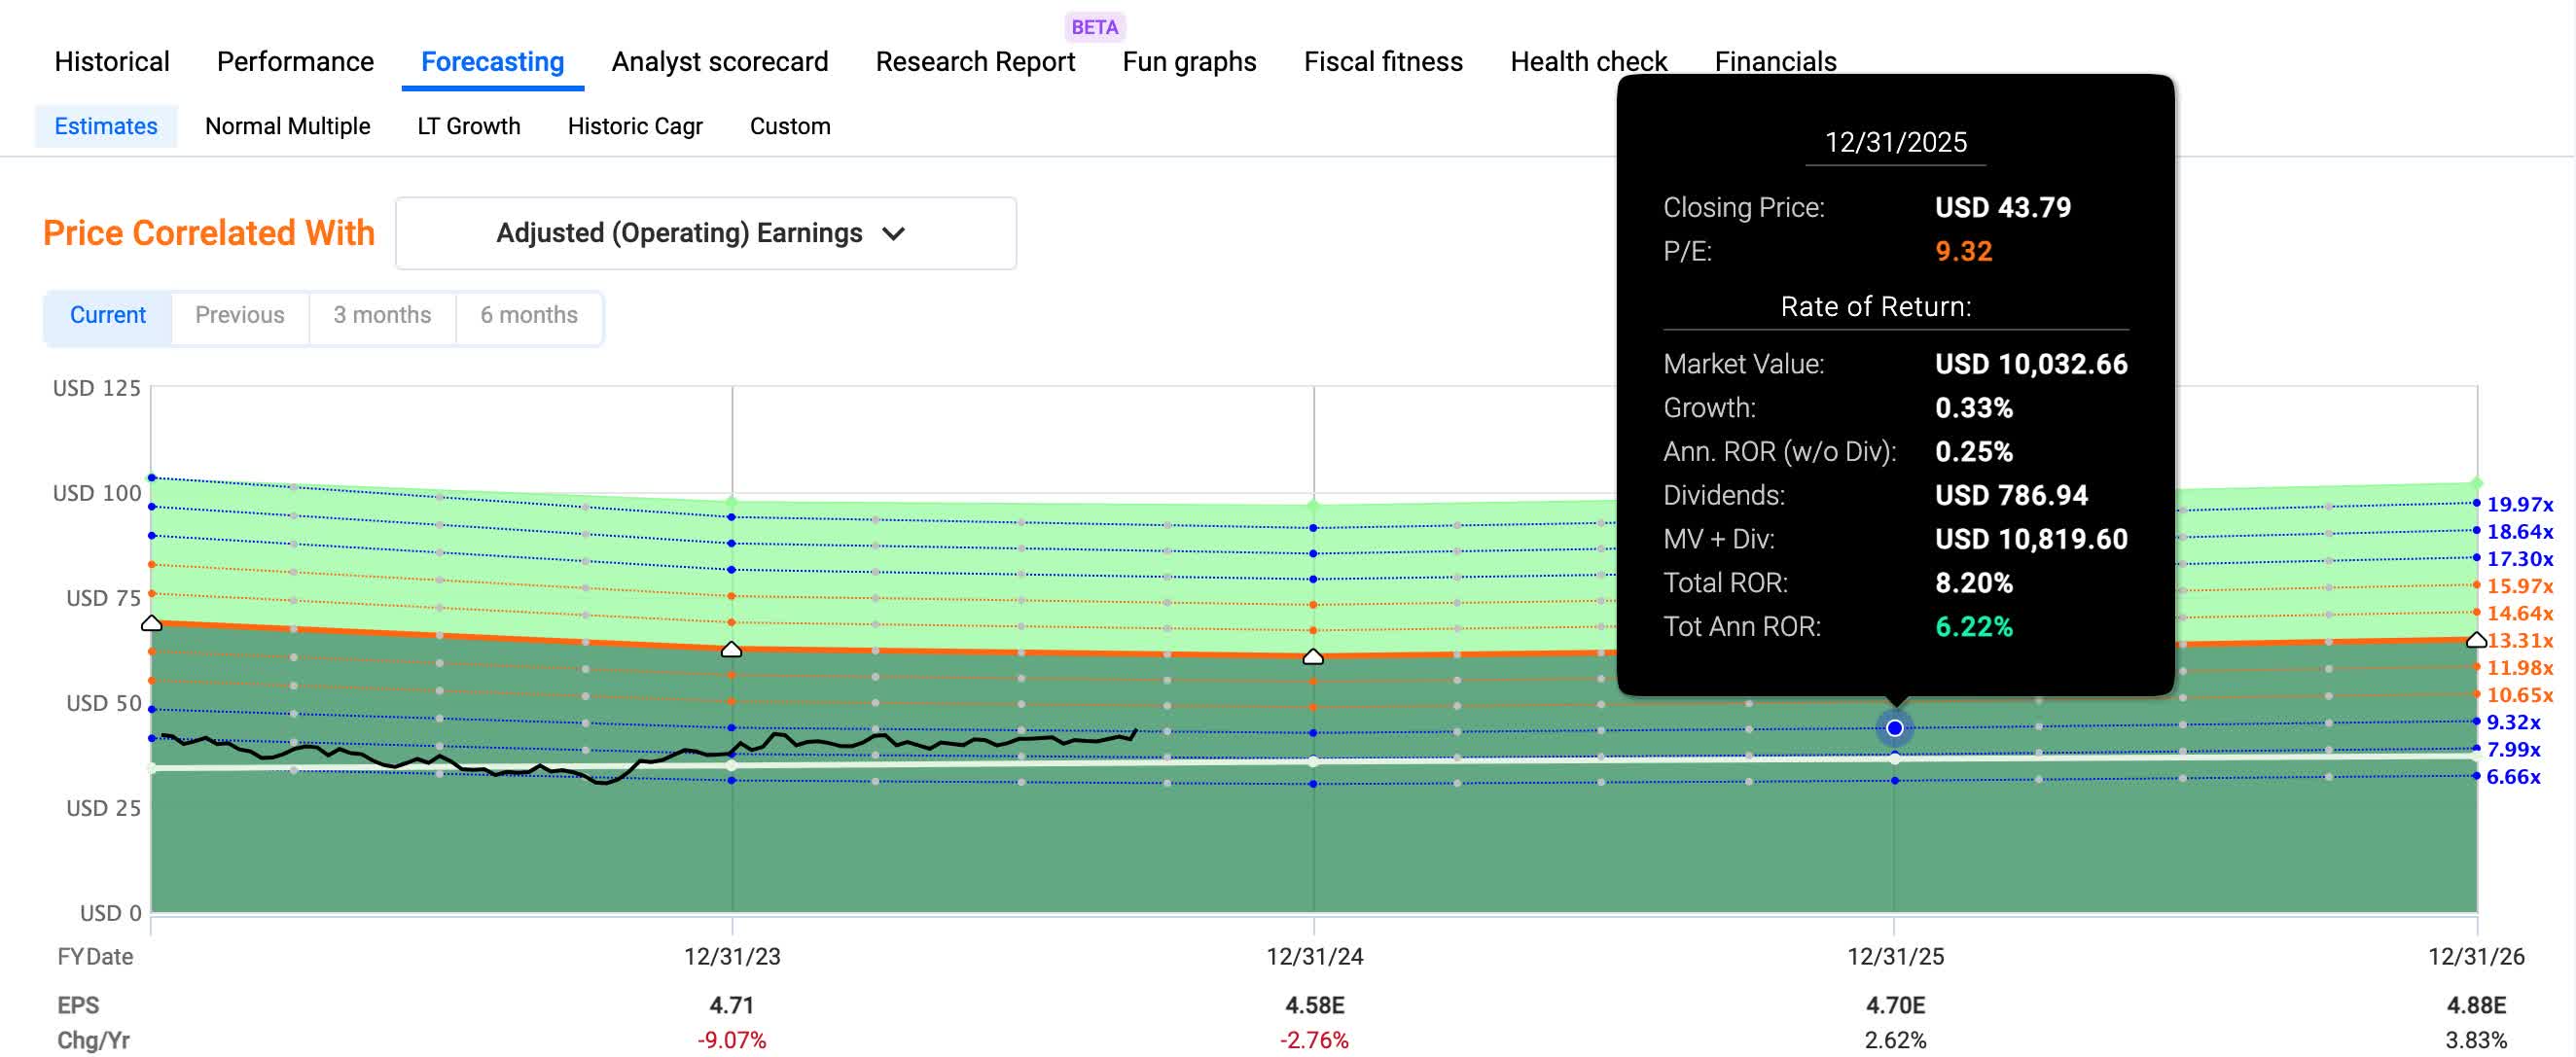2576x1057 pixels.
Task: Click the dropdown chevron beside Adjusted Earnings
Action: pyautogui.click(x=893, y=234)
